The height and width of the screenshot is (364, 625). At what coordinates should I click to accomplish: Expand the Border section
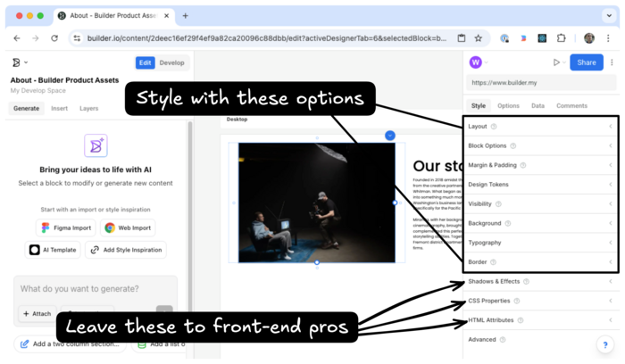(541, 262)
